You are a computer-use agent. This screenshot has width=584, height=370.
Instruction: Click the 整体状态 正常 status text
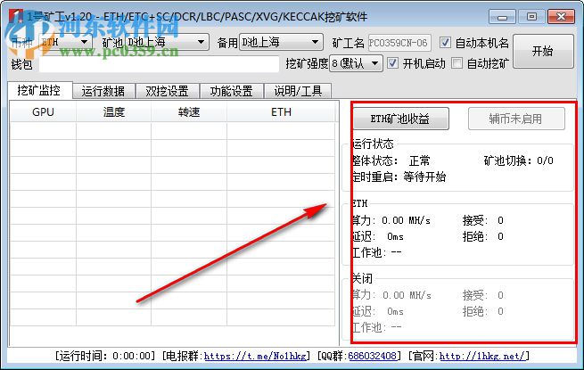(391, 161)
